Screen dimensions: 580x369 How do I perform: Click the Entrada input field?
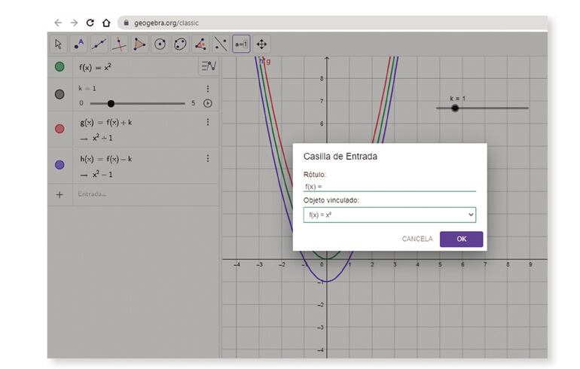coord(146,194)
